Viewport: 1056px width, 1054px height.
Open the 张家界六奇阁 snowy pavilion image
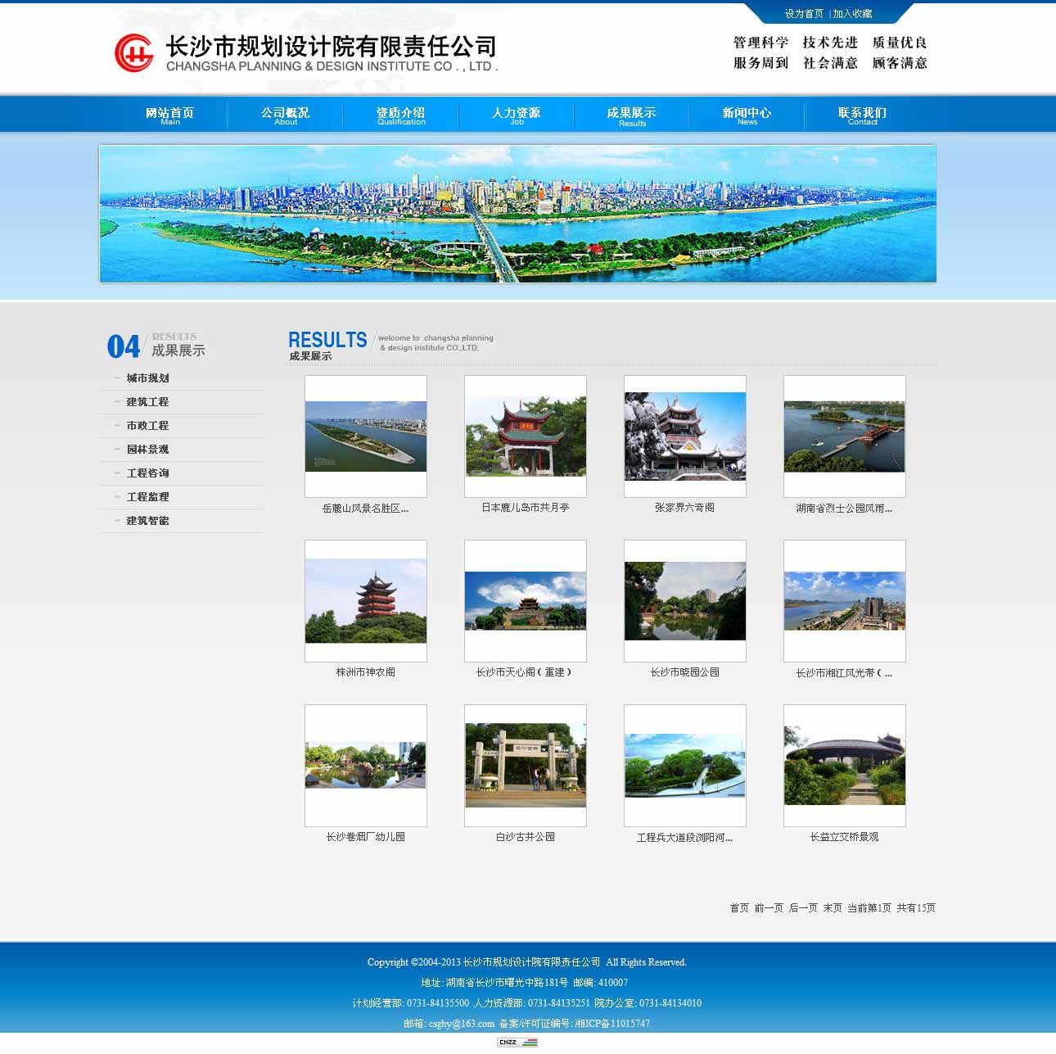coord(684,437)
